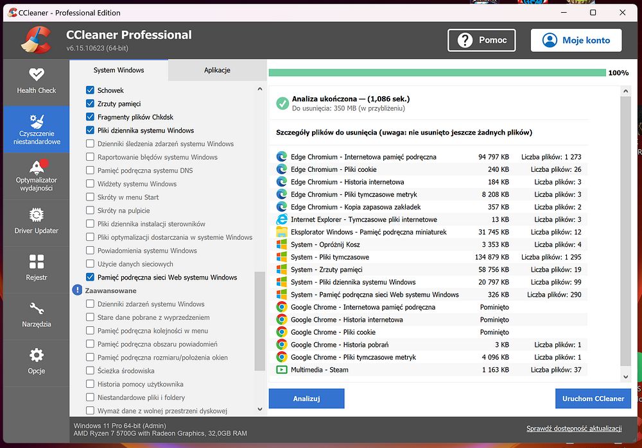The image size is (642, 448).
Task: Enable Widżety systemu Windows checkbox
Action: coord(90,183)
